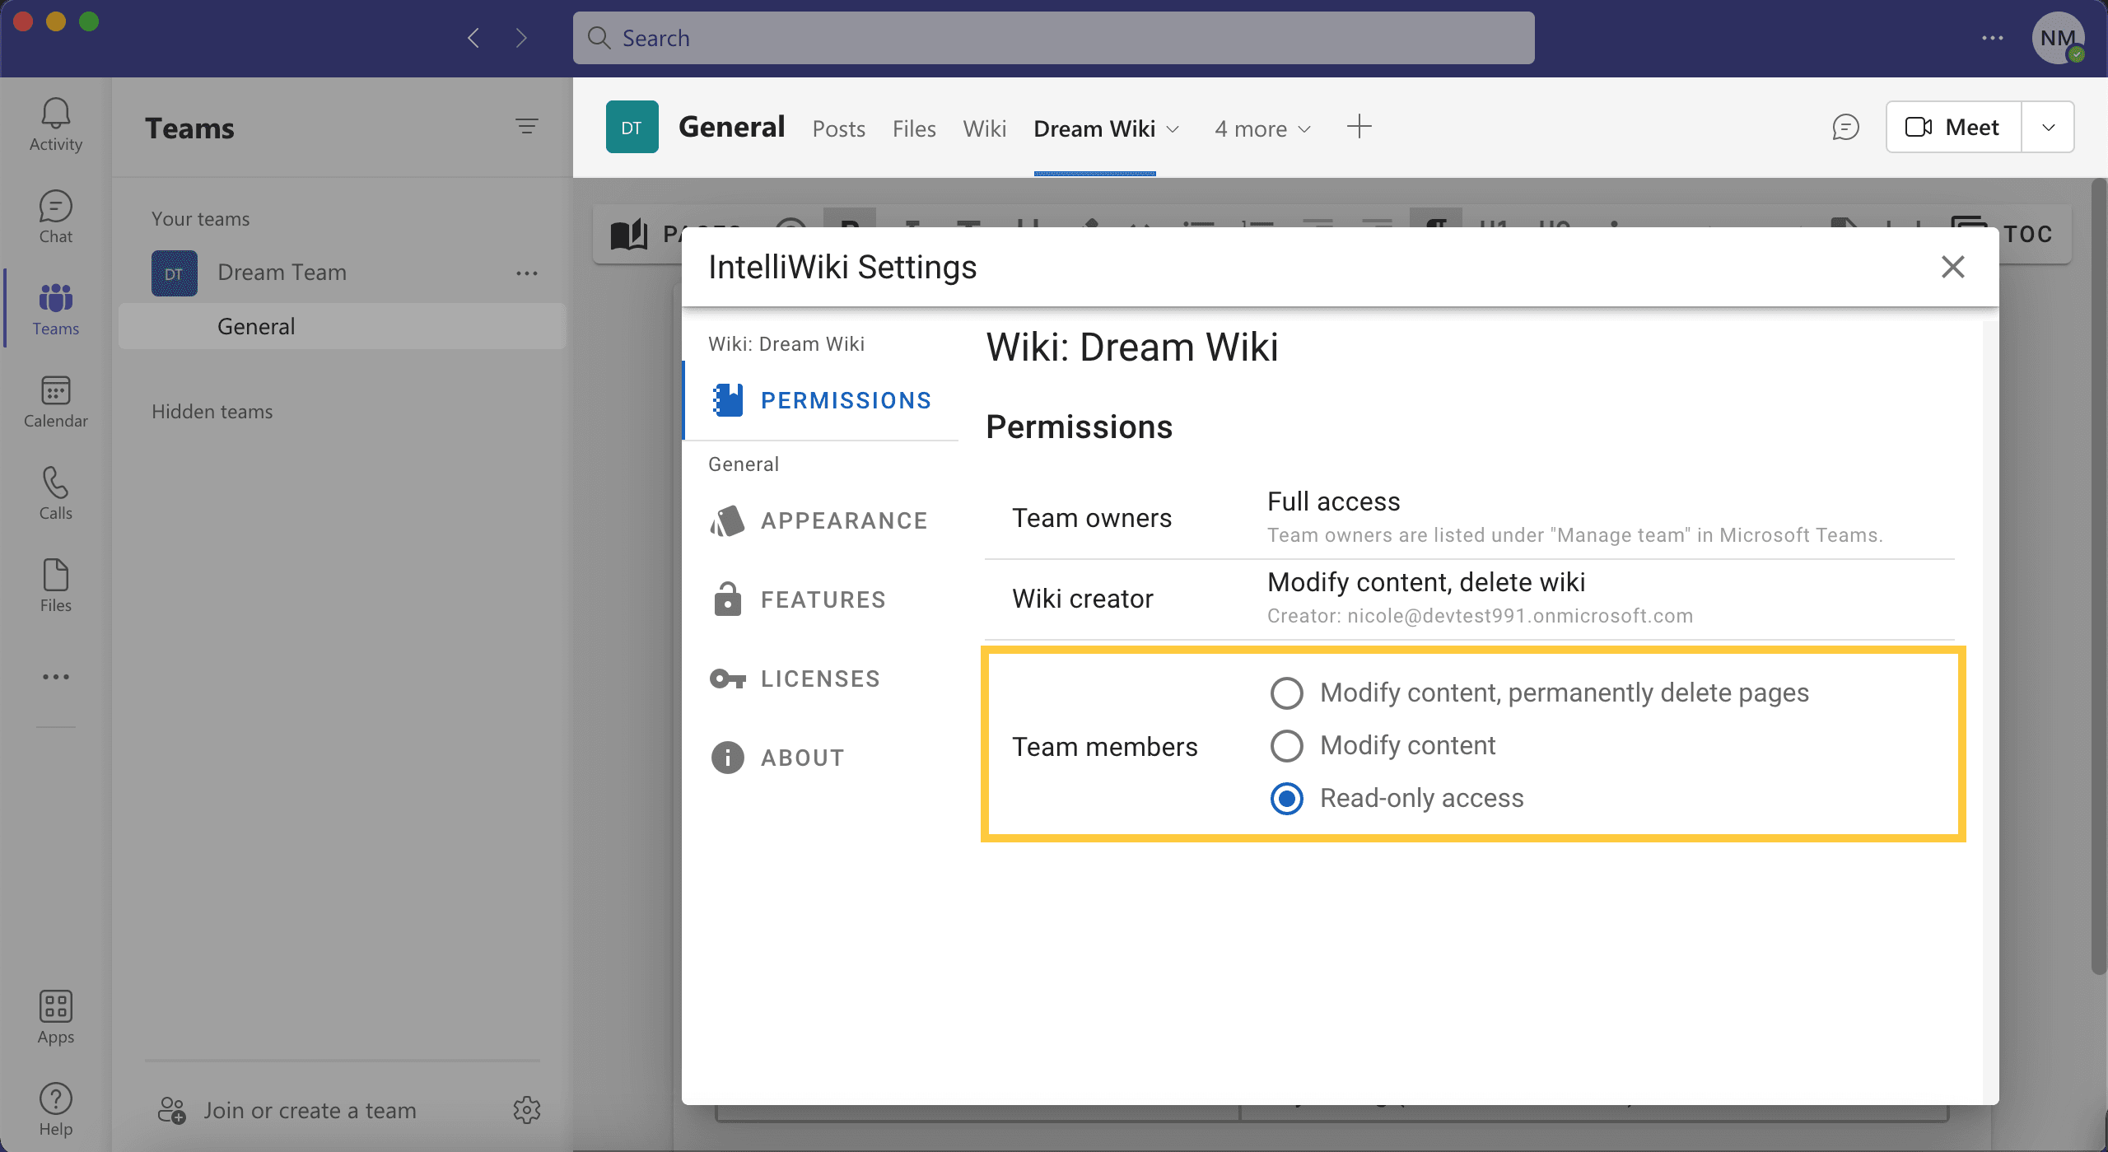Click the Dream Team DT avatar
The image size is (2108, 1152).
click(x=175, y=273)
